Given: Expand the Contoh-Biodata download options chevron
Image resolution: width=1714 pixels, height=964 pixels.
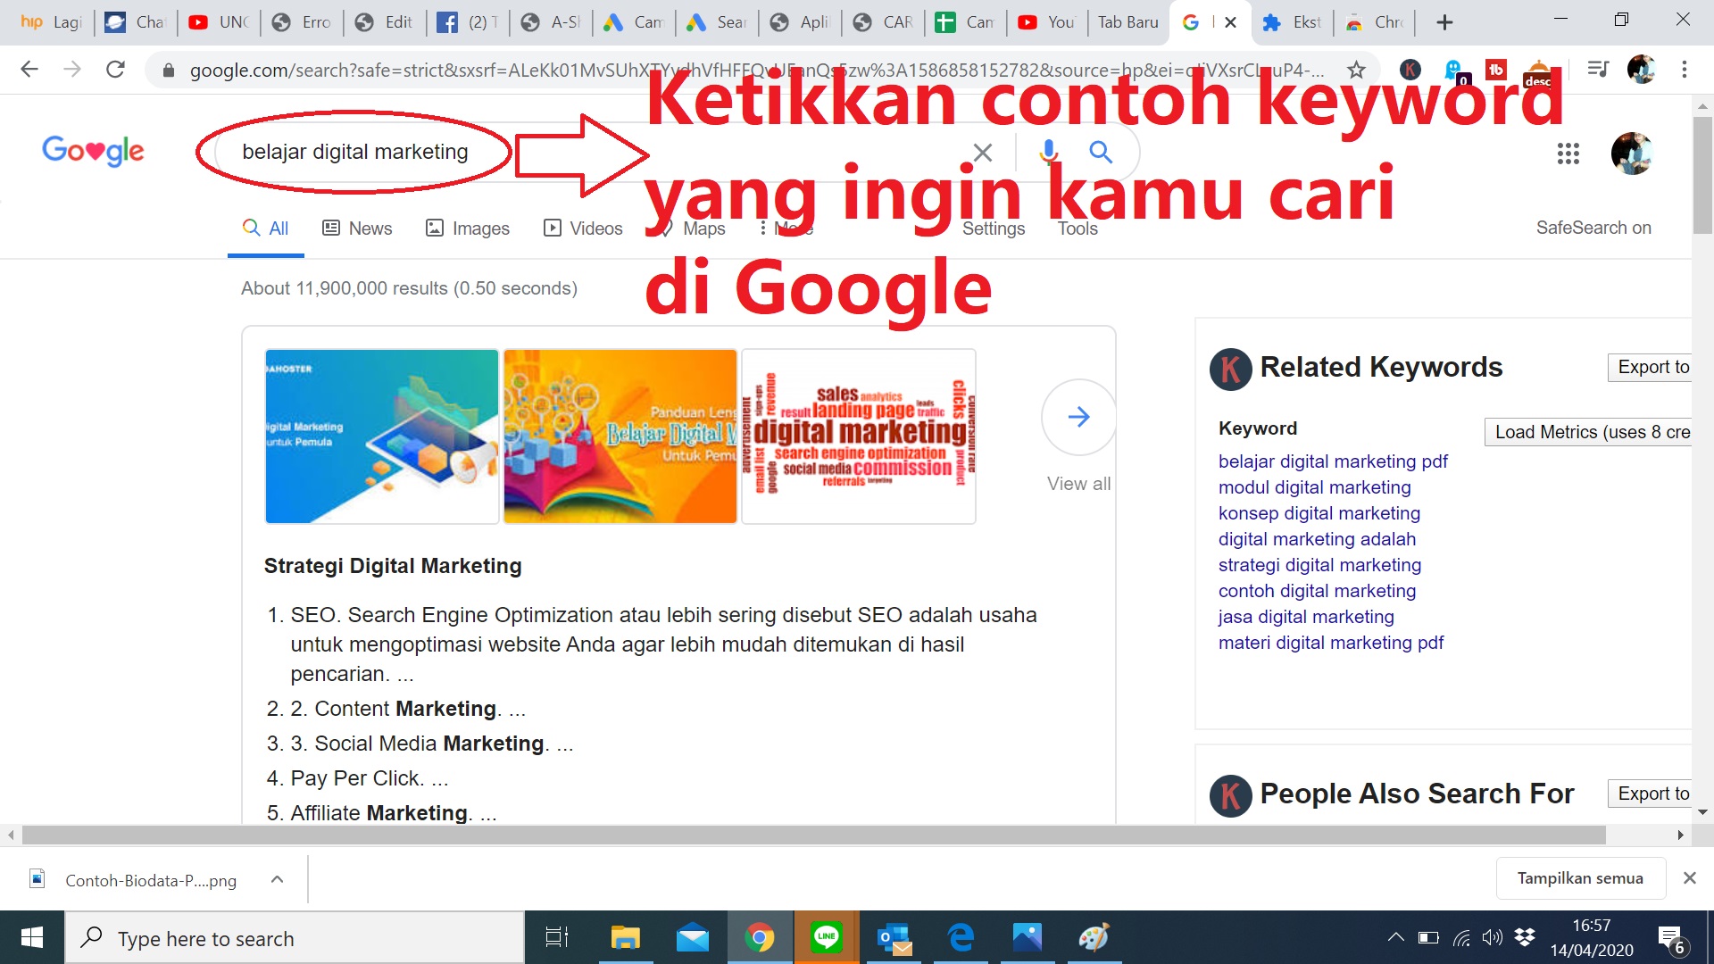Looking at the screenshot, I should pyautogui.click(x=278, y=879).
